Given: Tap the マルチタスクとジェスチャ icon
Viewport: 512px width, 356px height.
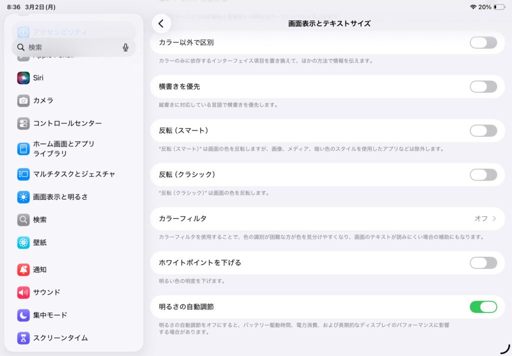Looking at the screenshot, I should tap(23, 174).
